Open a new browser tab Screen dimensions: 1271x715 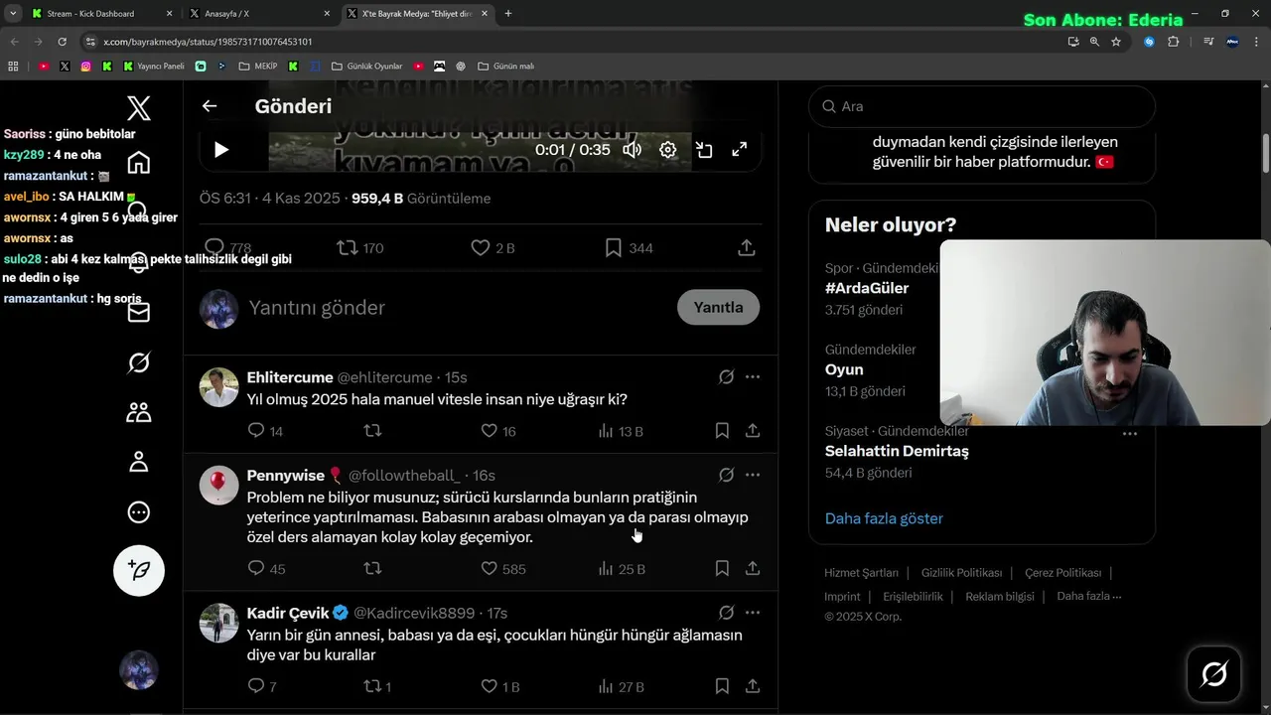click(x=508, y=14)
